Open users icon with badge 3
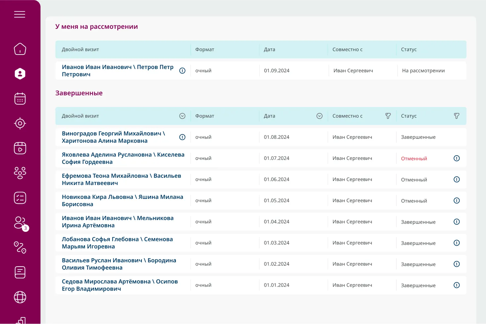Screen dimensions: 486x324 coord(20,223)
